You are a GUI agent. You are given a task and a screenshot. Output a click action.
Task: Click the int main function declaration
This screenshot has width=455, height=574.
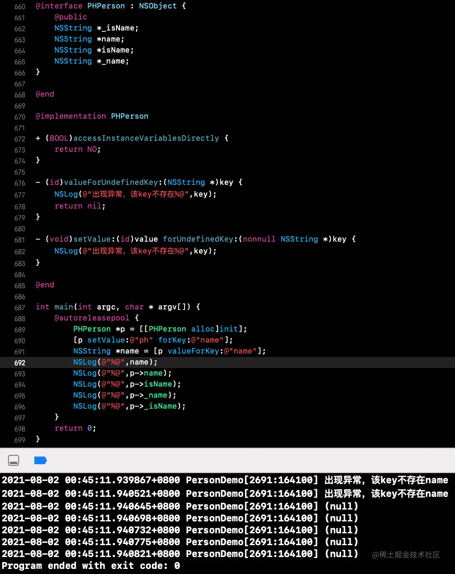tap(118, 307)
